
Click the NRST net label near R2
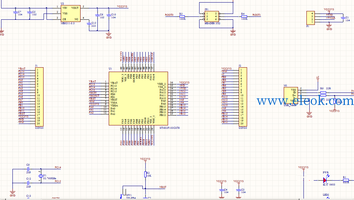[163, 187]
